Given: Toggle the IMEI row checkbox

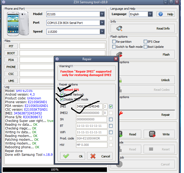Looking at the screenshot, I should click(x=111, y=106).
